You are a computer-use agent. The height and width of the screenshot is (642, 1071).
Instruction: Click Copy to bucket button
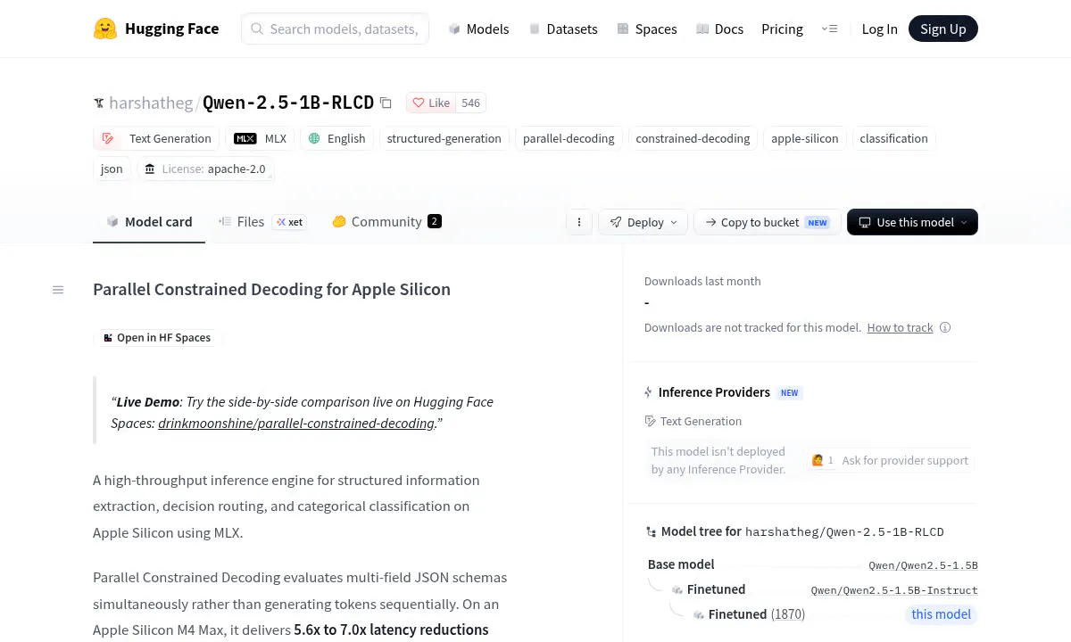click(x=768, y=222)
